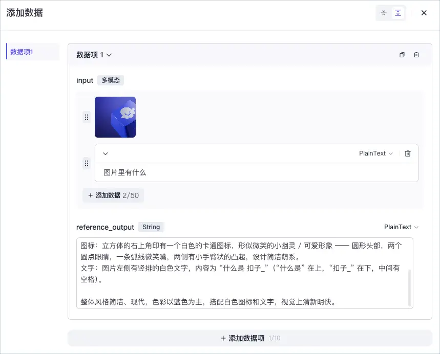440x354 pixels.
Task: Grab the drag handle beside the text block
Action: [87, 163]
